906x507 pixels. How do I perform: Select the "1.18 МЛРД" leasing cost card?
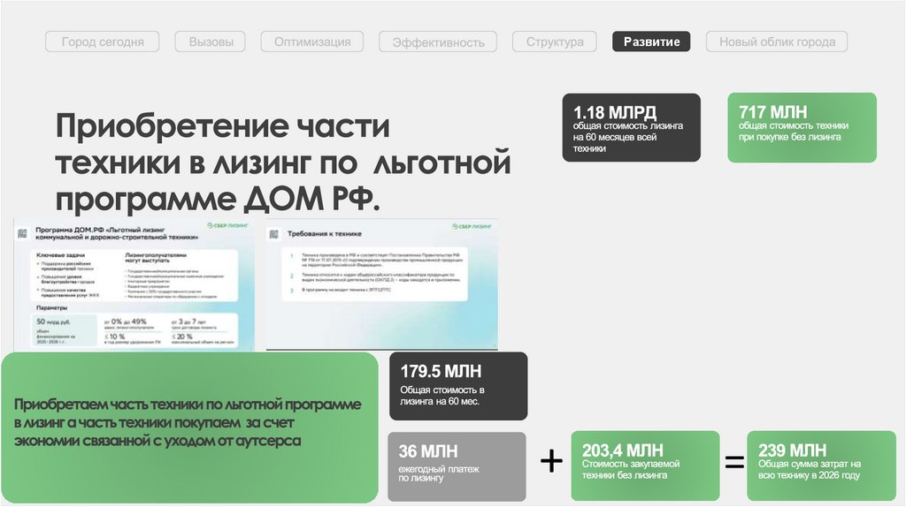[631, 127]
